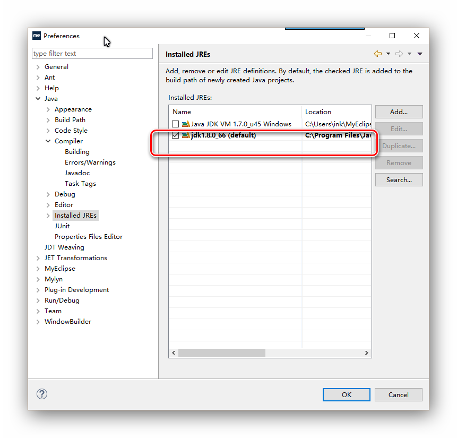Click the Search... button
This screenshot has width=457, height=438.
click(x=399, y=180)
